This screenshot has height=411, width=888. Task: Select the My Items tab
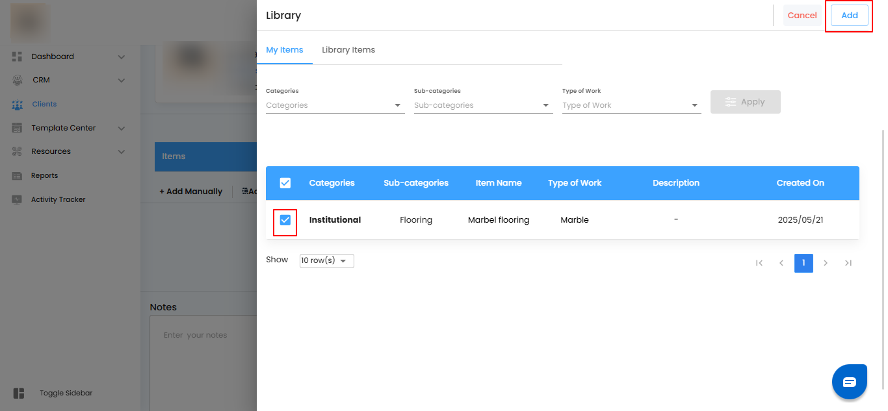point(284,50)
